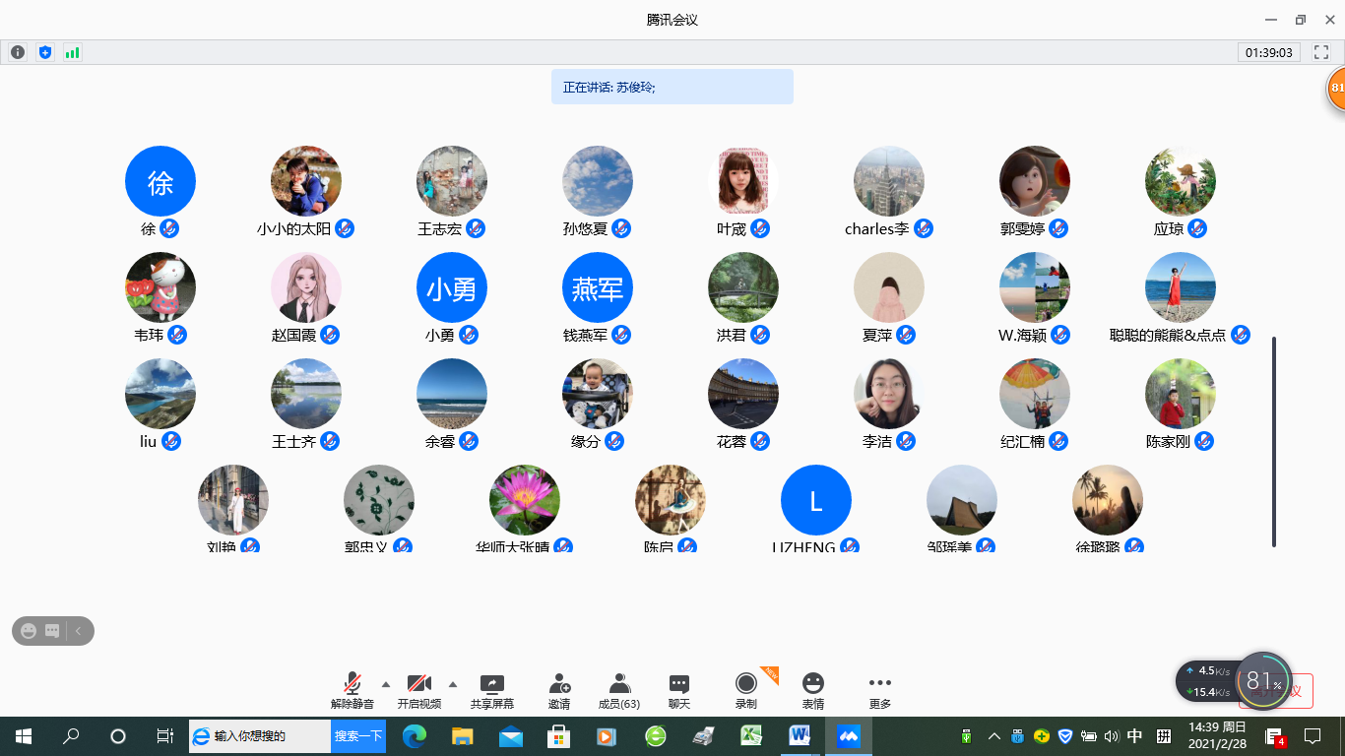Check the green network signal icon
1345x756 pixels.
(x=72, y=52)
